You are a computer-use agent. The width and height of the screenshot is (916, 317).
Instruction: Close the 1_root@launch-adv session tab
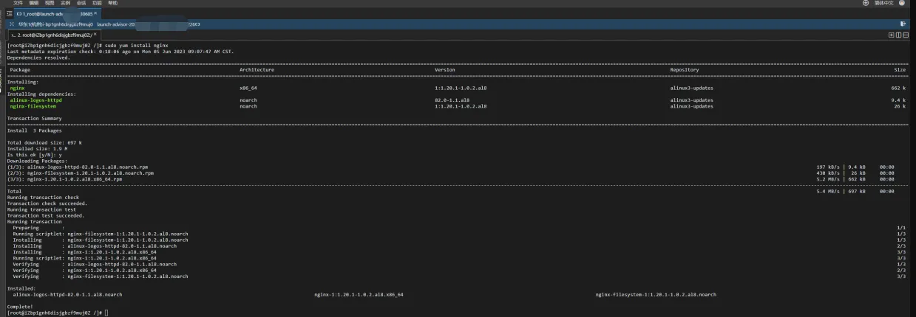click(x=95, y=13)
